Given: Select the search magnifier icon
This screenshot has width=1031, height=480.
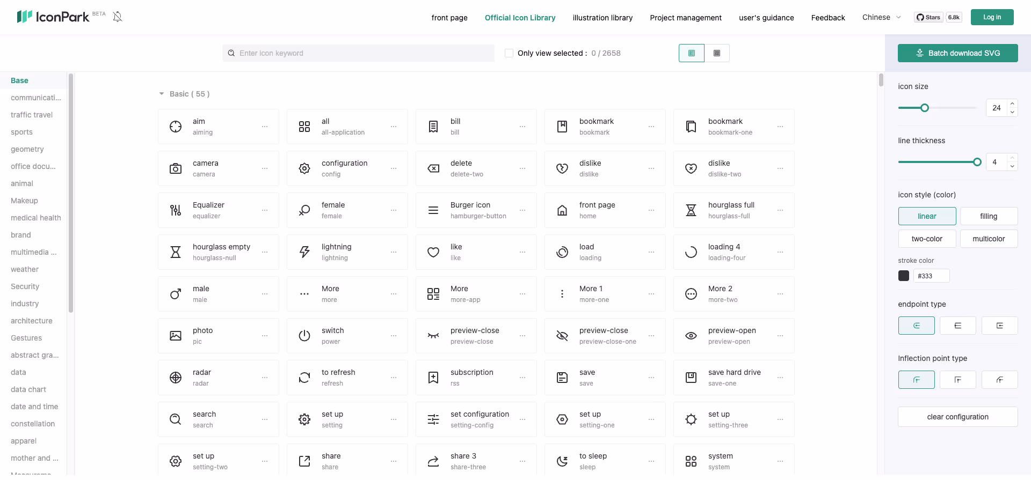Looking at the screenshot, I should (176, 419).
